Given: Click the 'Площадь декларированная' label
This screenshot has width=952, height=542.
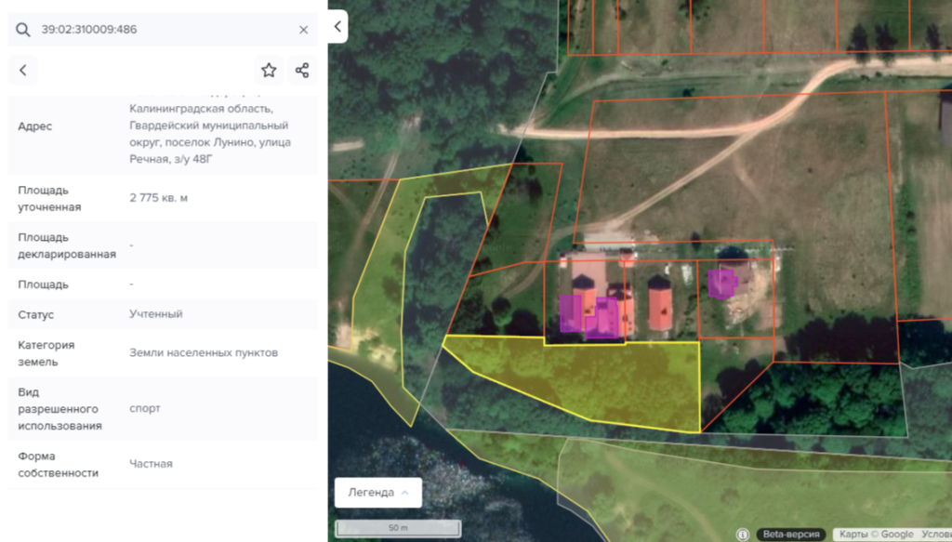Looking at the screenshot, I should point(67,245).
